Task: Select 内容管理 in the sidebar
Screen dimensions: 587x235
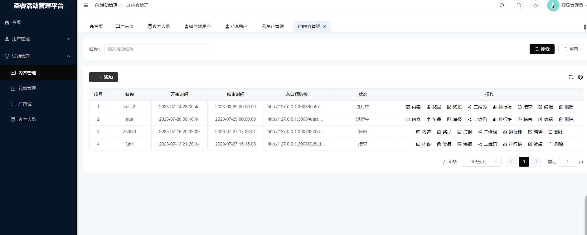Action: [38, 73]
